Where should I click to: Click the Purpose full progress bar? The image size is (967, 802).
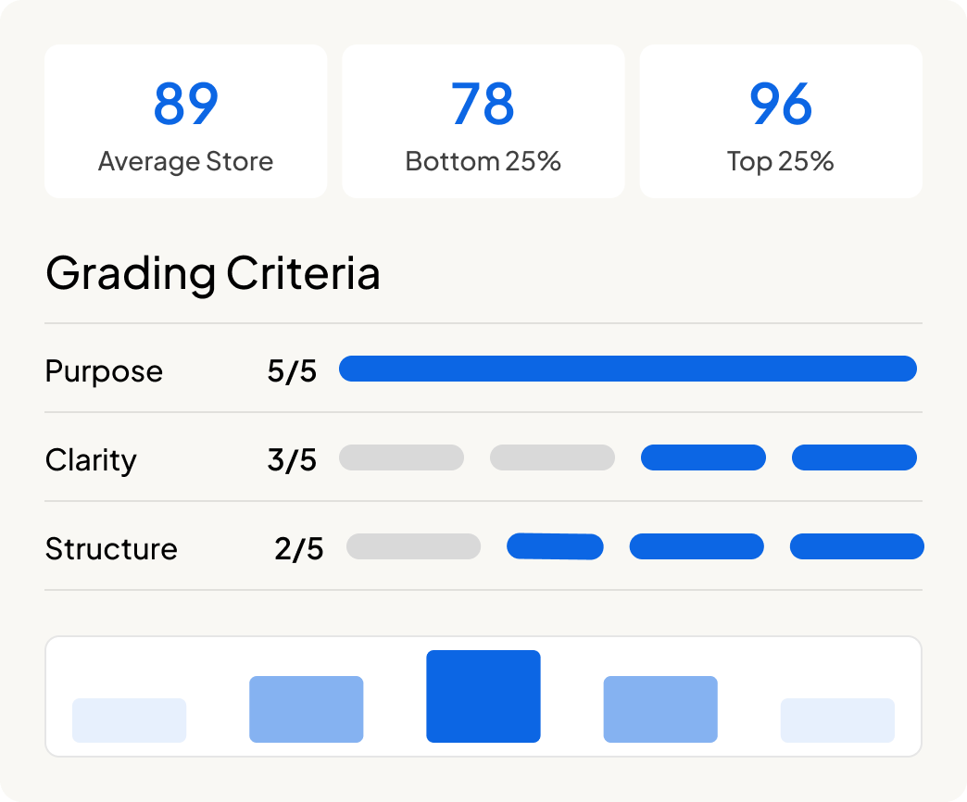(628, 369)
